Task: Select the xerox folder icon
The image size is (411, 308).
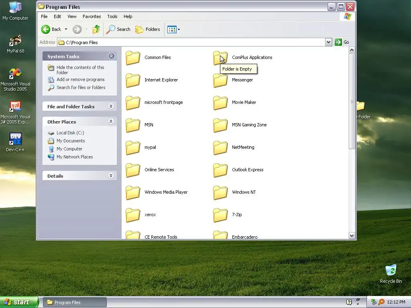Action: pos(133,215)
